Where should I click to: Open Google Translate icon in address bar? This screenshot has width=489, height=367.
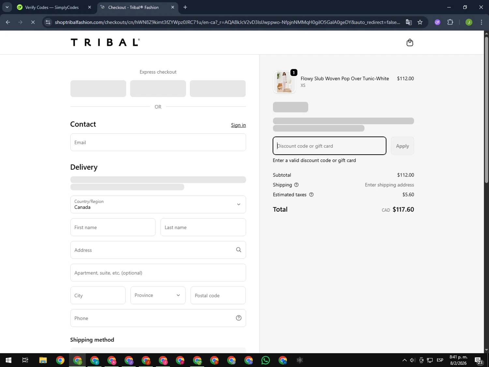pos(408,22)
